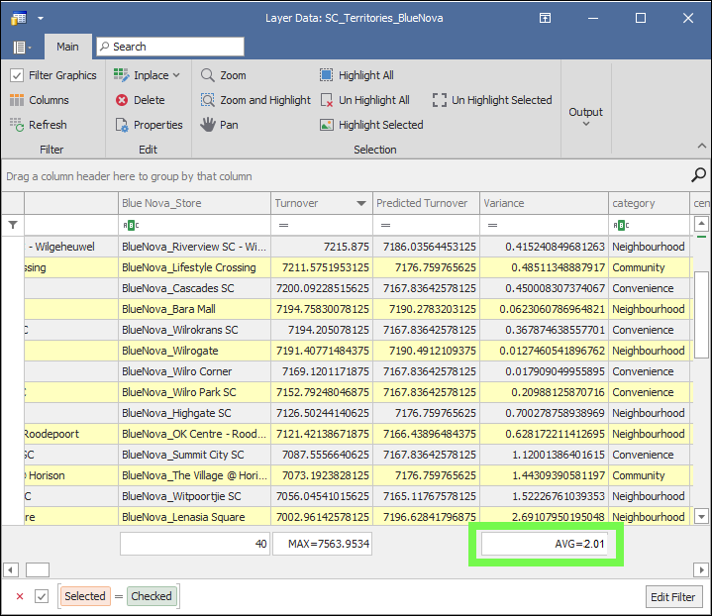712x616 pixels.
Task: Uncheck the filter enabled checkbox at bottom
Action: [x=42, y=596]
